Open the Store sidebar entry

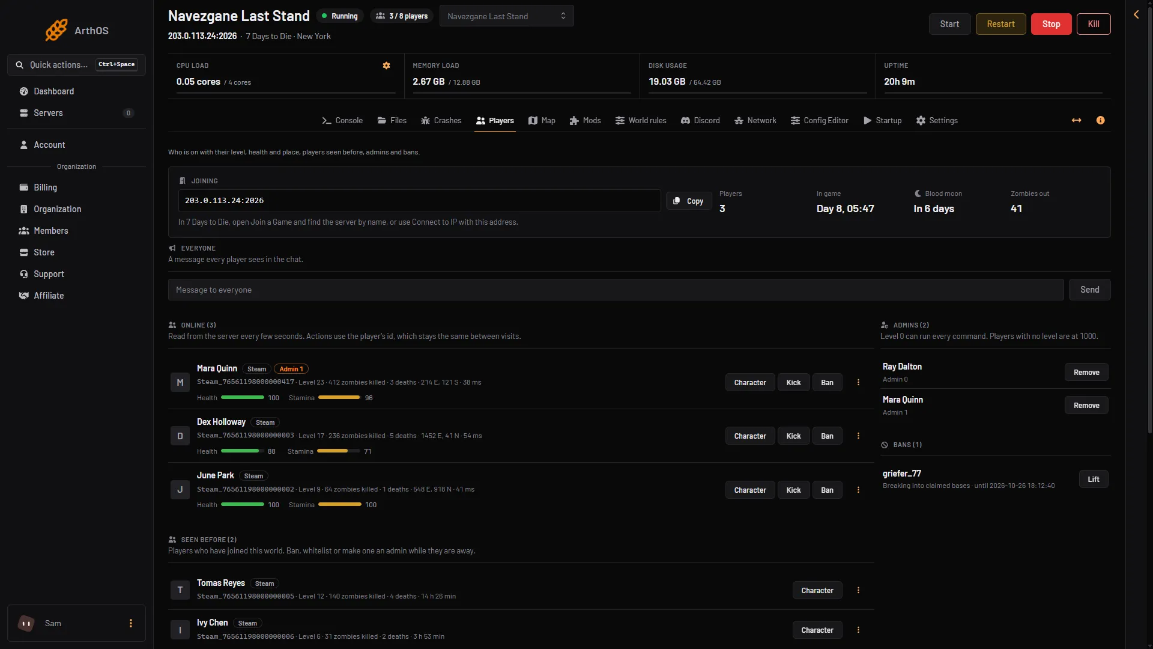pos(76,252)
